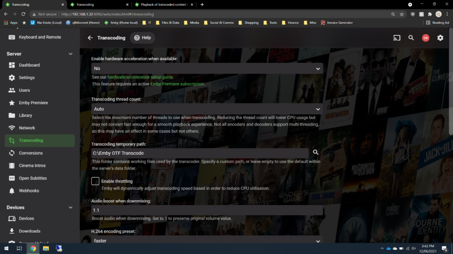Collapse the Devices section in the sidebar
The image size is (453, 254).
coord(71,207)
